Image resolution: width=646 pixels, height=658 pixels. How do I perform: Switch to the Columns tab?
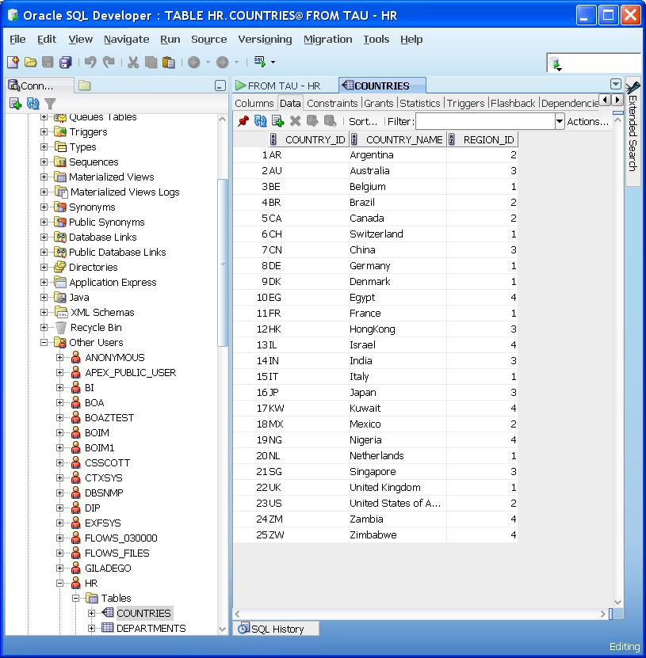pyautogui.click(x=254, y=103)
